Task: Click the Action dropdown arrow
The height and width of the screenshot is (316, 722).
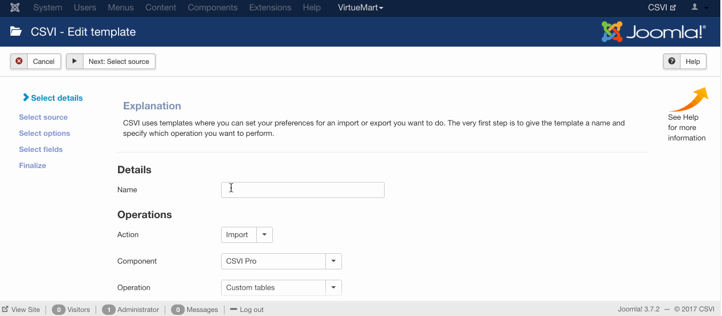Action: tap(264, 235)
